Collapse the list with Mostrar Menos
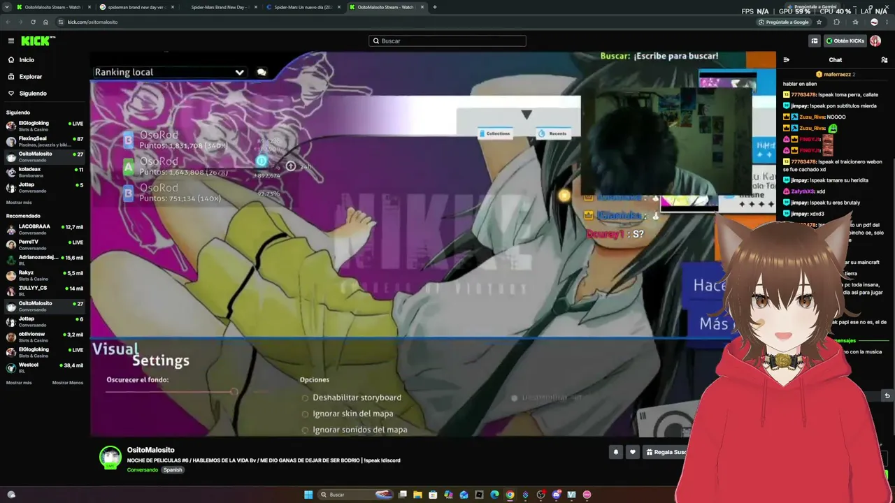Screen dimensions: 895x503 [68, 382]
